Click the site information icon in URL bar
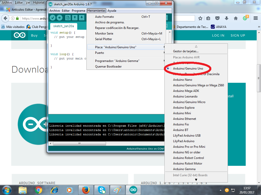The height and width of the screenshot is (195, 261). pyautogui.click(x=13, y=18)
